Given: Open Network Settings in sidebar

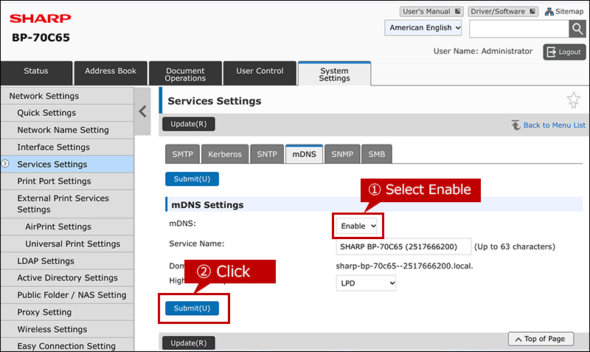Looking at the screenshot, I should [67, 96].
